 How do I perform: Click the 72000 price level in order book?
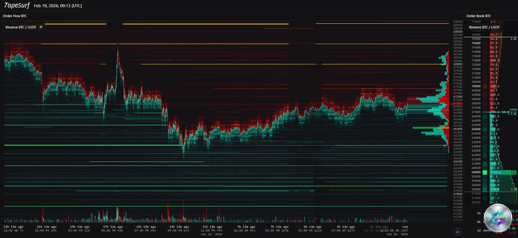tap(476, 69)
